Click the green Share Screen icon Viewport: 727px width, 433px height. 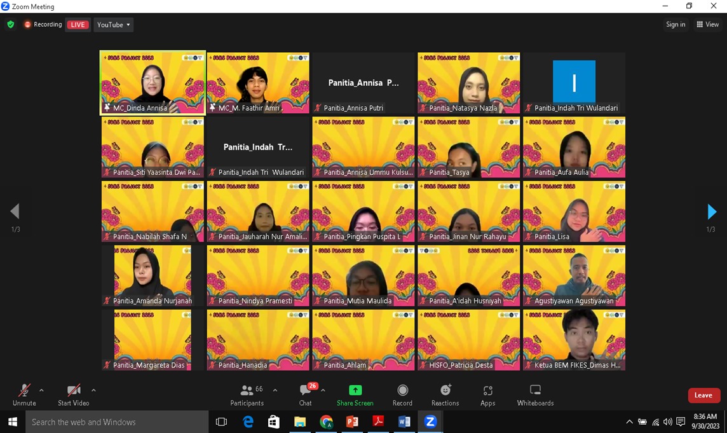tap(355, 390)
